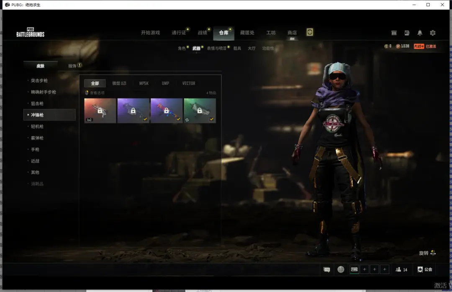This screenshot has height=292, width=452.
Task: Expand the 霰弹枪 category
Action: click(x=37, y=138)
